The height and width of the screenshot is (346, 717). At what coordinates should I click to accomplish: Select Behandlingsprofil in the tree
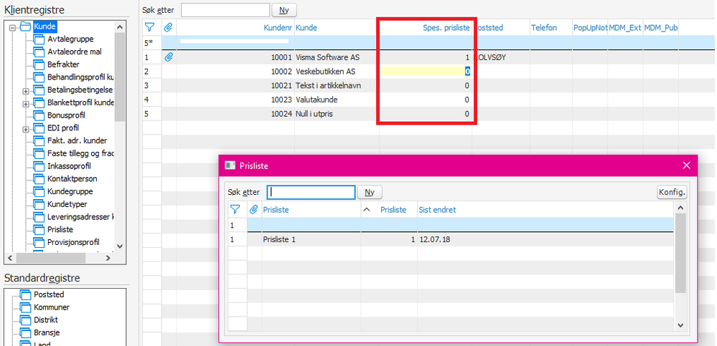(x=80, y=77)
